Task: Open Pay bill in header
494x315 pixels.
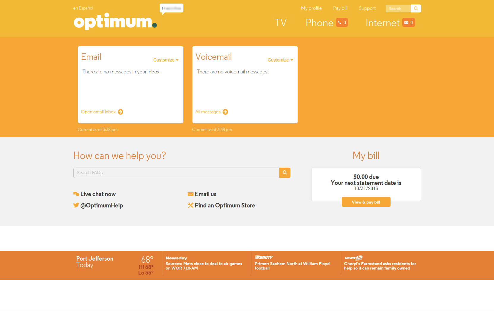Action: tap(340, 8)
